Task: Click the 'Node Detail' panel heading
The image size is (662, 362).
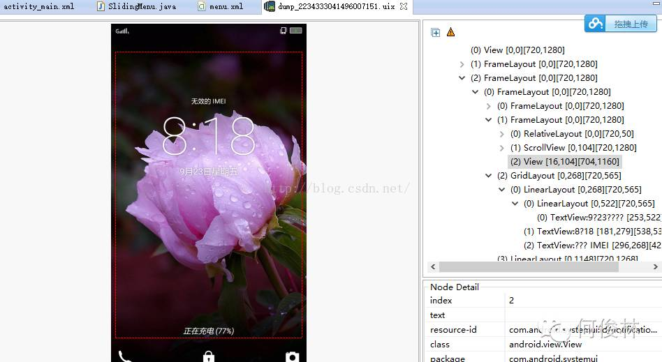Action: (x=455, y=287)
